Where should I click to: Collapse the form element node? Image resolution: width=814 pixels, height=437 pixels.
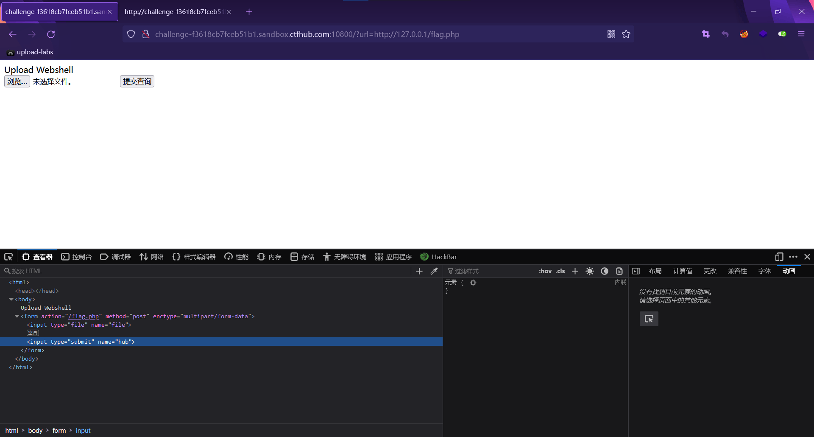17,316
